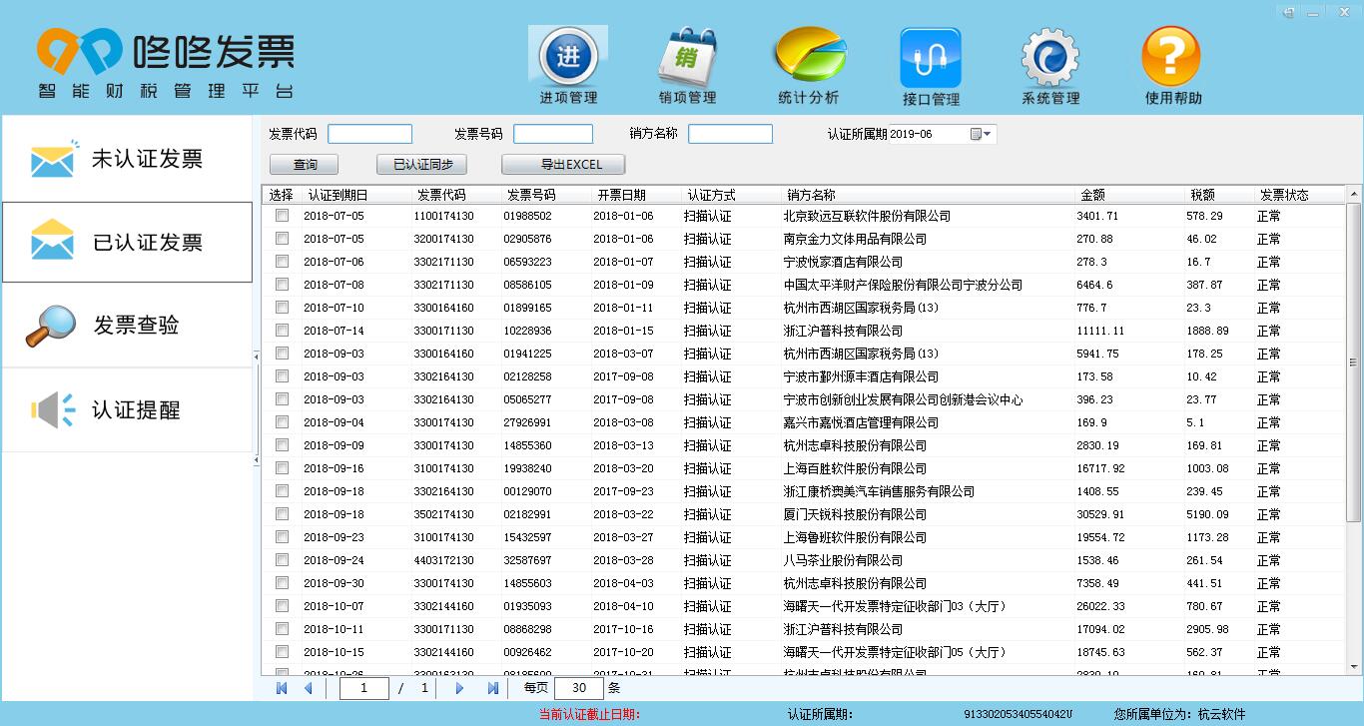Sort by 发票状态 column header

click(1284, 195)
